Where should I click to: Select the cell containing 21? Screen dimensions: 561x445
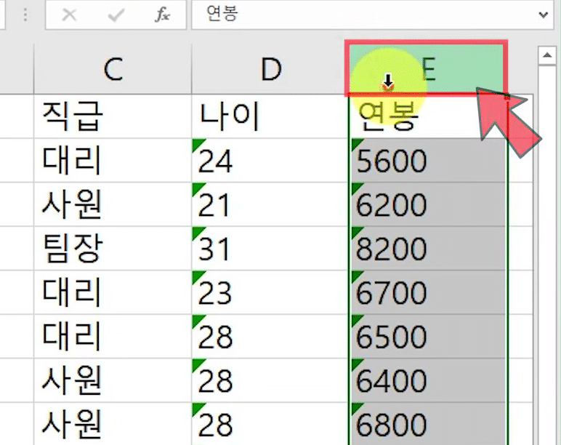coord(270,204)
